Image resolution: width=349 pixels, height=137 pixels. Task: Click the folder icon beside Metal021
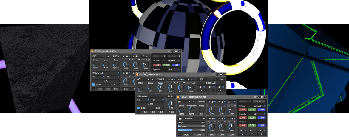coord(180,119)
